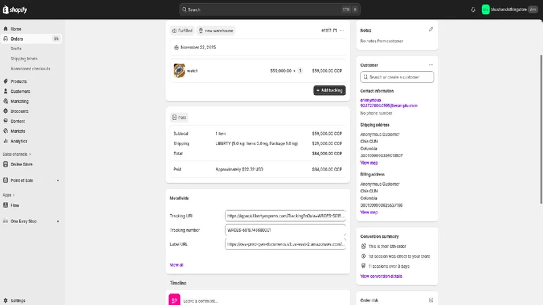543x305 pixels.
Task: Click the watch product name
Action: tap(193, 71)
